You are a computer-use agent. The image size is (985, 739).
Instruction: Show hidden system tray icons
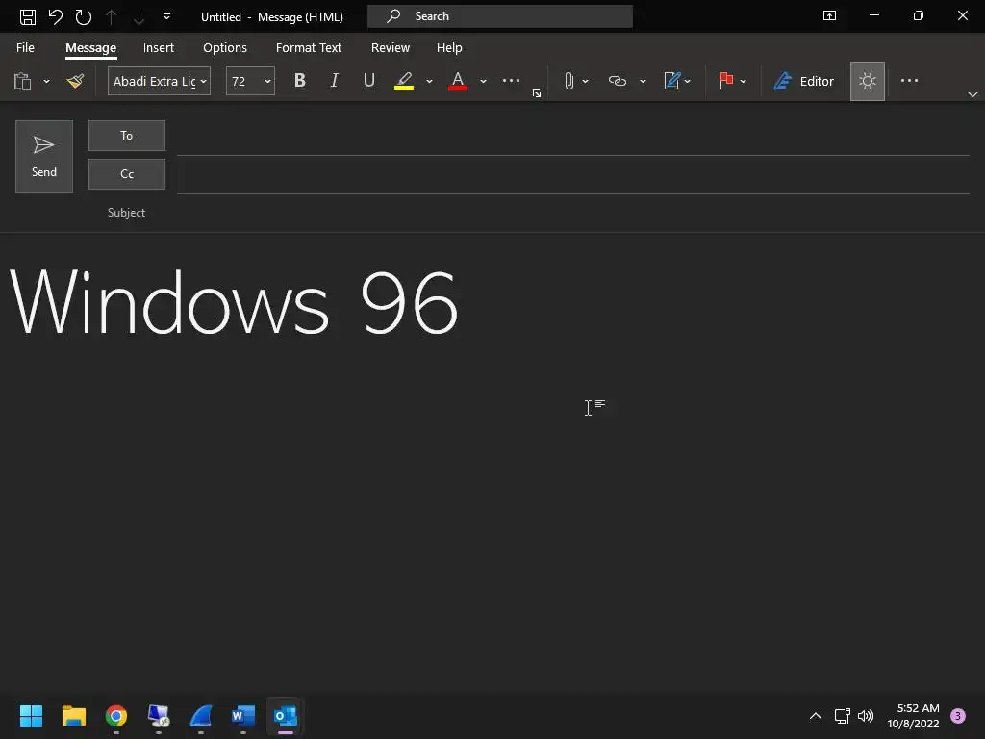[x=816, y=716]
